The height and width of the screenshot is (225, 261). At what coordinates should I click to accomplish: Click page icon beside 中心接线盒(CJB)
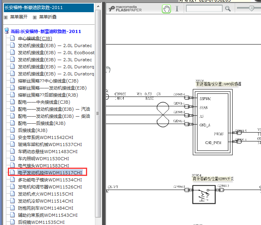13,38
